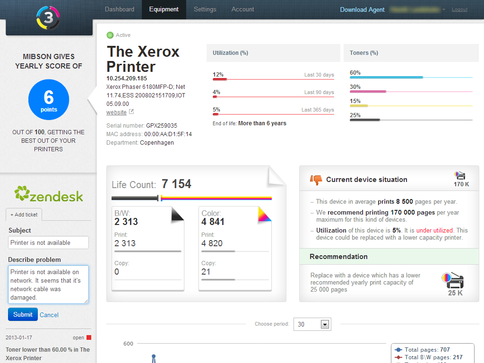
Task: Click the red open ticket status square
Action: coord(88,337)
